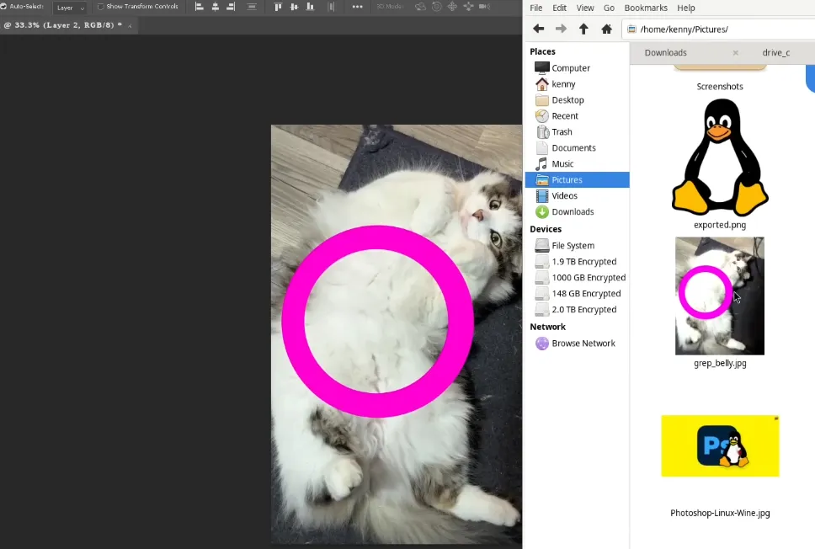
Task: Open 1.9 TB Encrypted device
Action: (x=577, y=262)
